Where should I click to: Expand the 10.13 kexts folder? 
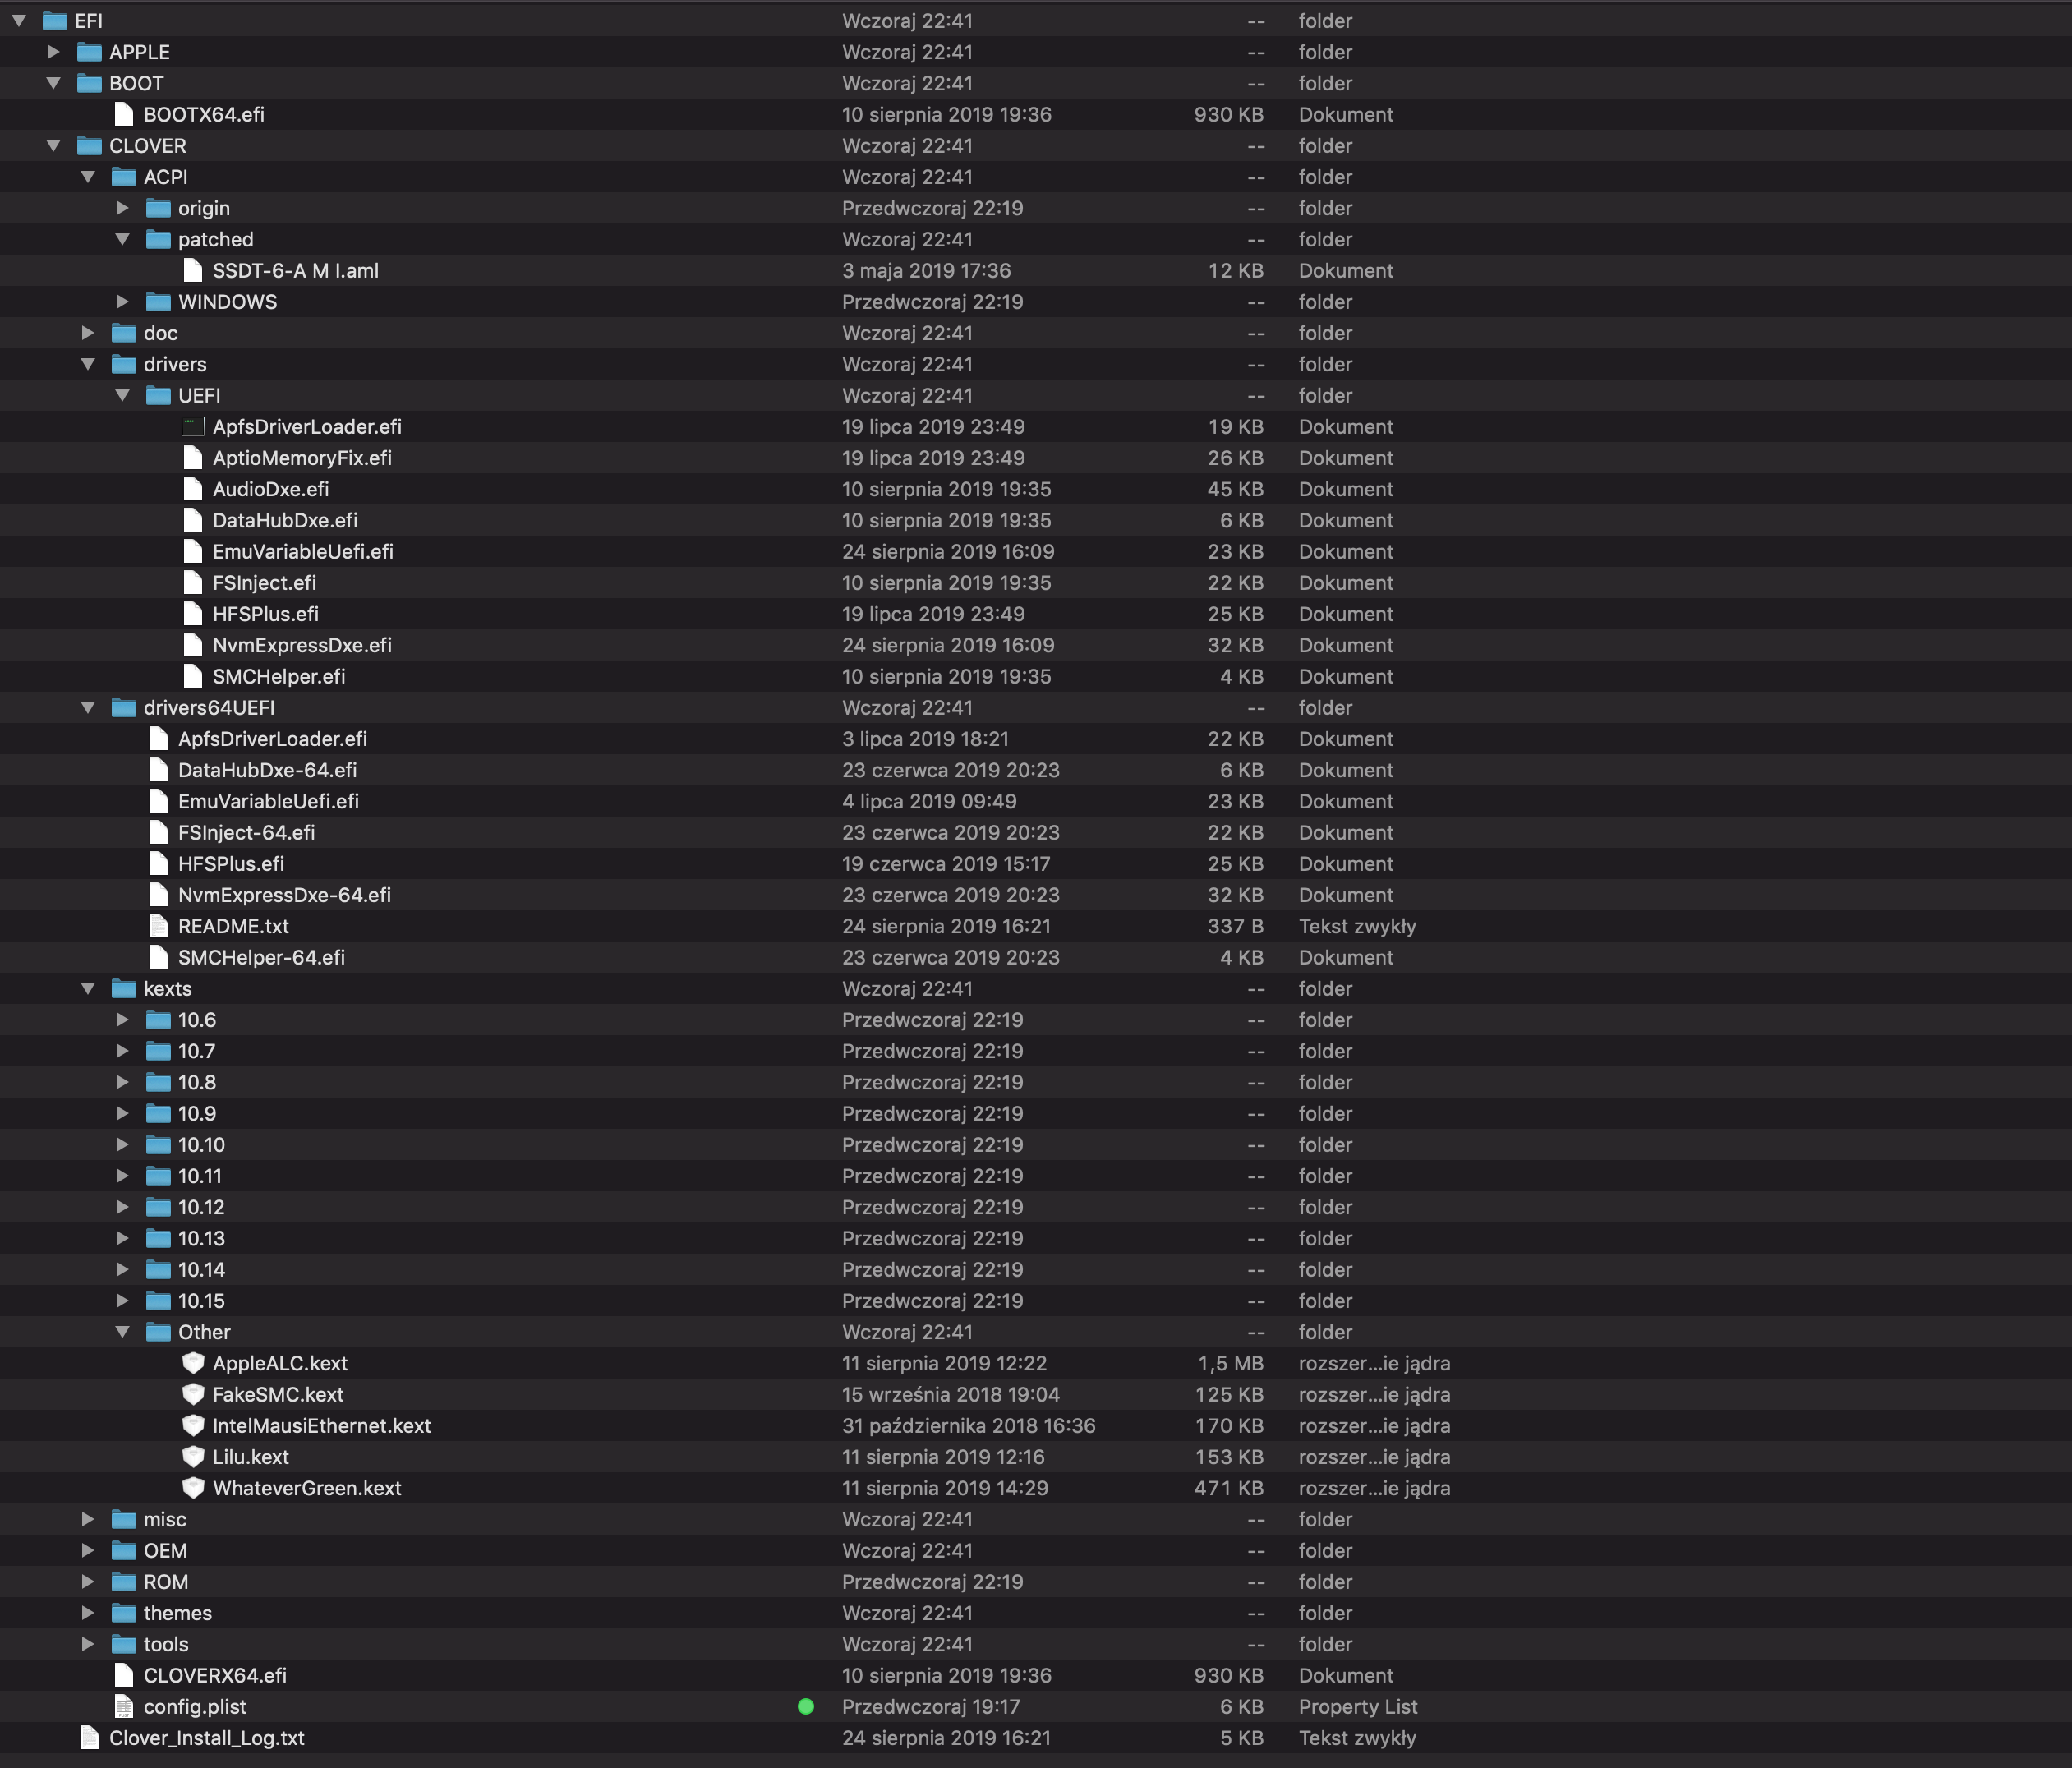[x=122, y=1238]
